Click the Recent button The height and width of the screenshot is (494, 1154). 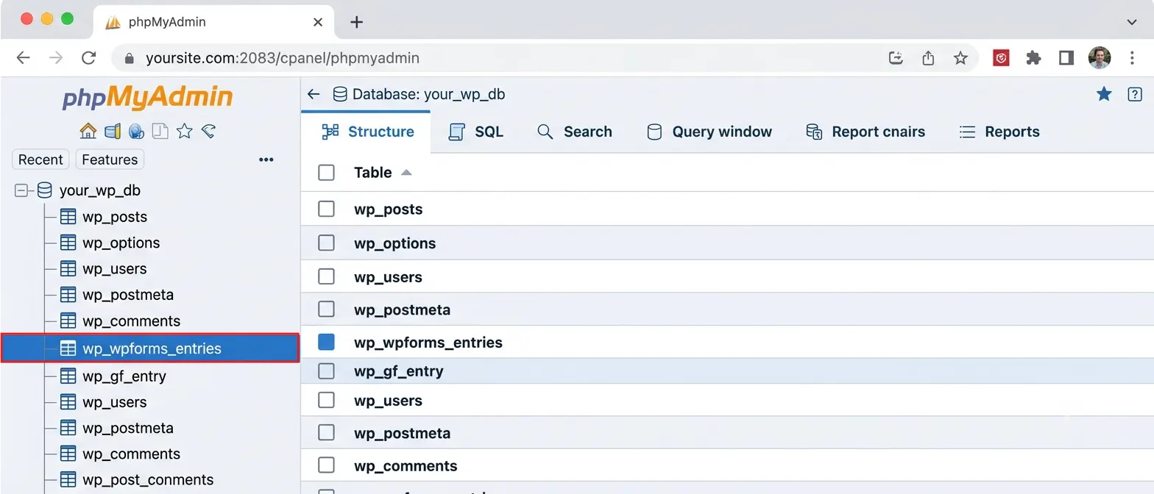40,160
